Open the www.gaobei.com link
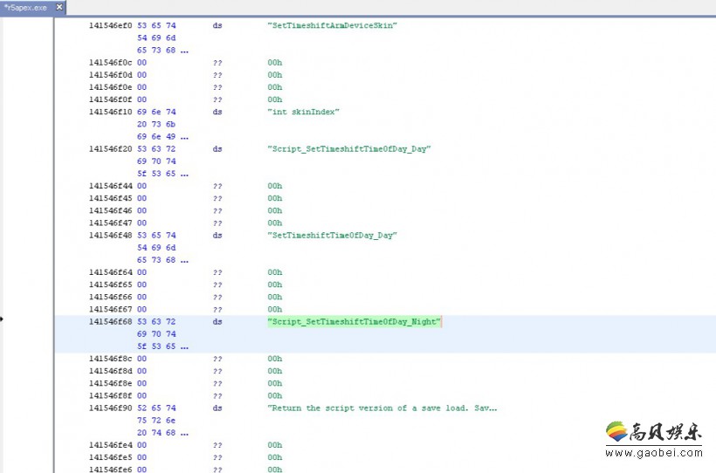The height and width of the screenshot is (473, 716). pyautogui.click(x=654, y=454)
